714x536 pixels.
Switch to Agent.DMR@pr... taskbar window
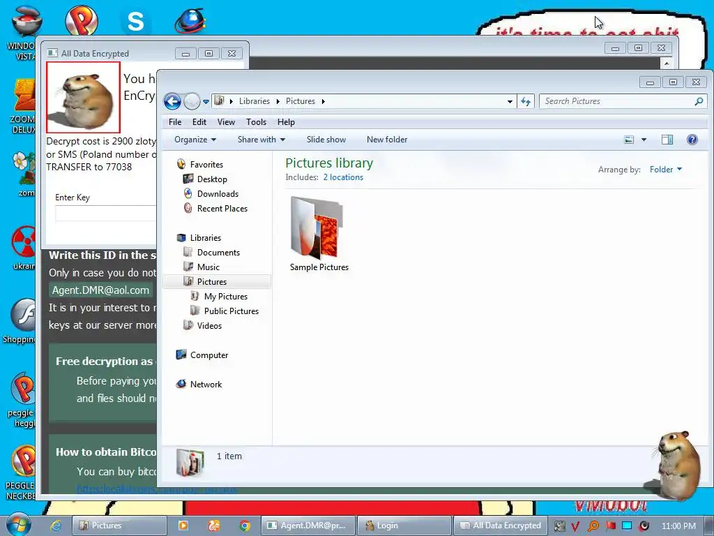(x=307, y=525)
